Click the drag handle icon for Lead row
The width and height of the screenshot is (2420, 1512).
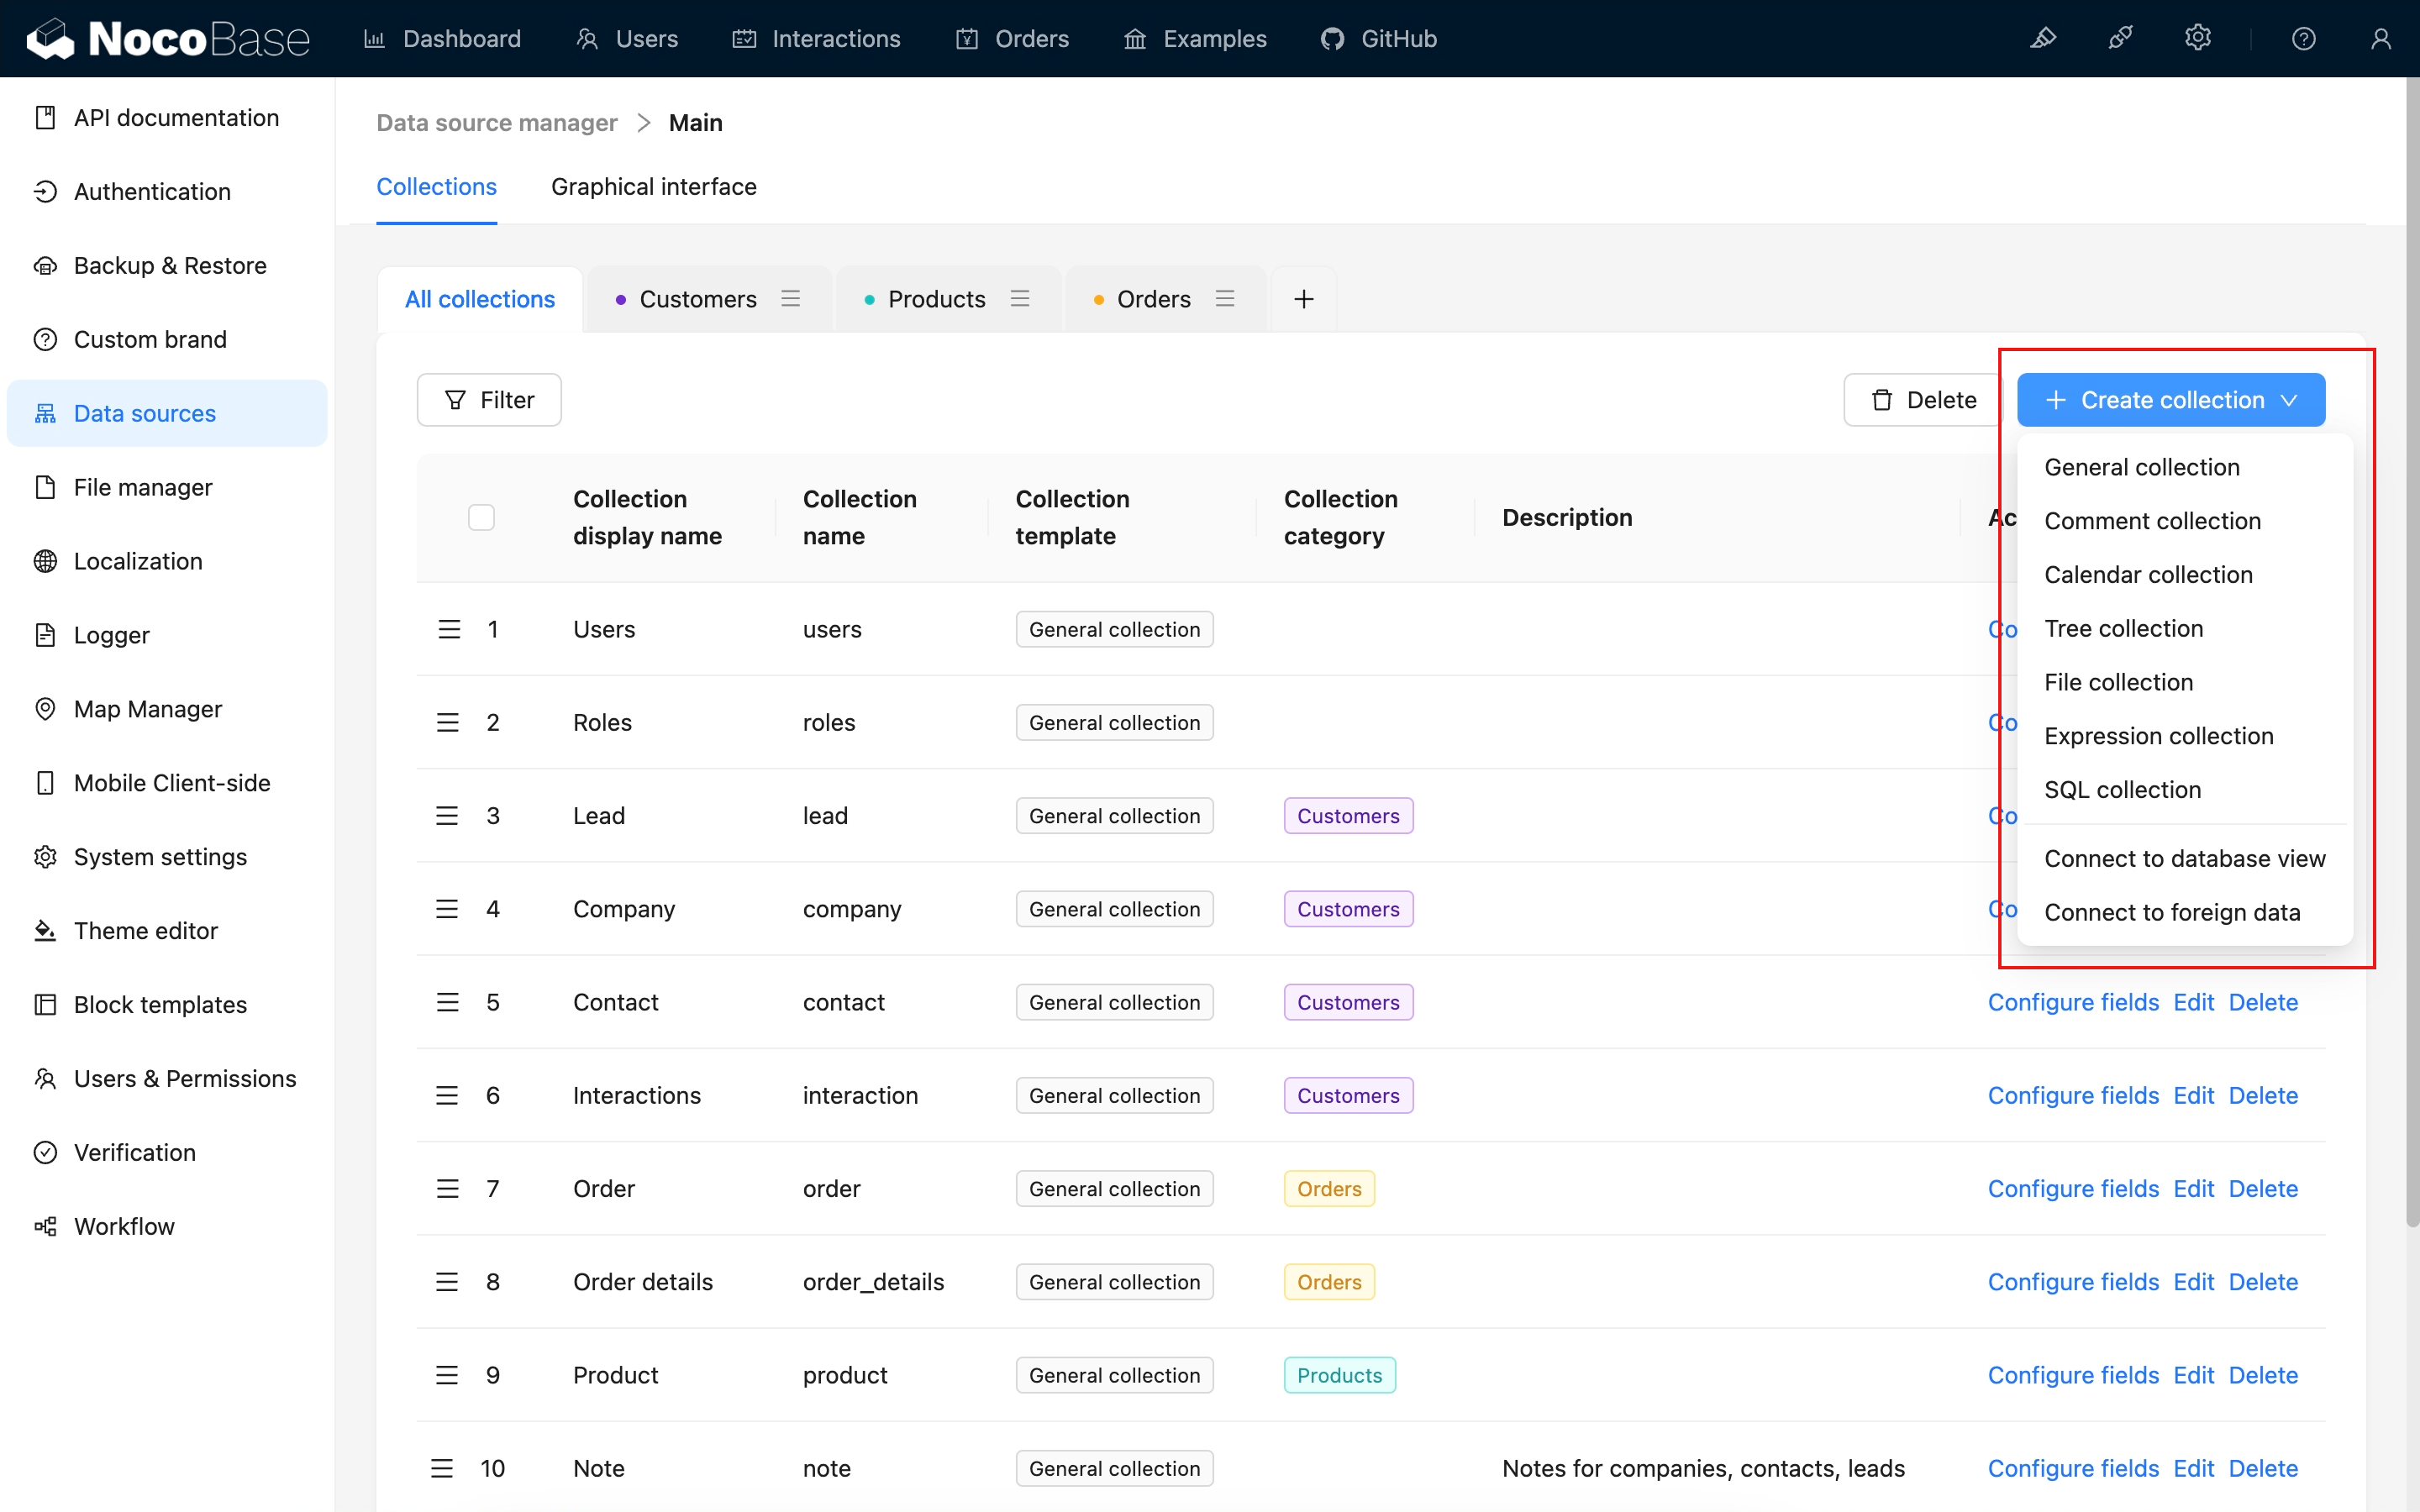pyautogui.click(x=447, y=816)
